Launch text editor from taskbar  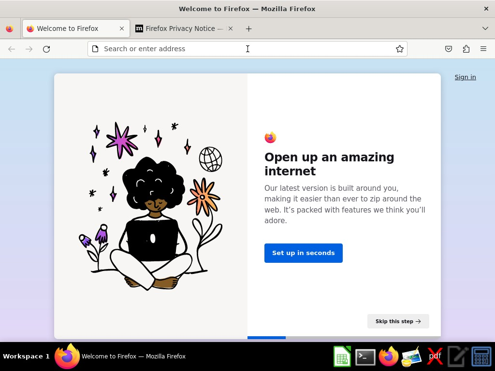[458, 357]
